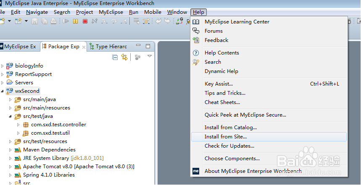Click the Print toolbar icon
361x185 pixels.
[x=54, y=21]
